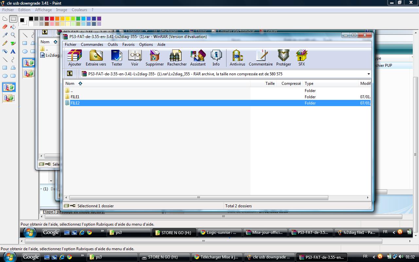The width and height of the screenshot is (419, 262).
Task: Click the Protéger shield icon
Action: coord(283,58)
